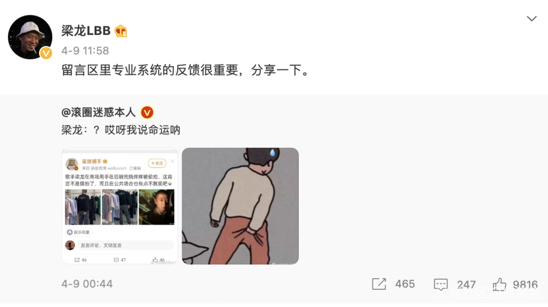This screenshot has height=307, width=548.
Task: Click the 梁龙LBB profile avatar
Action: coord(30,37)
